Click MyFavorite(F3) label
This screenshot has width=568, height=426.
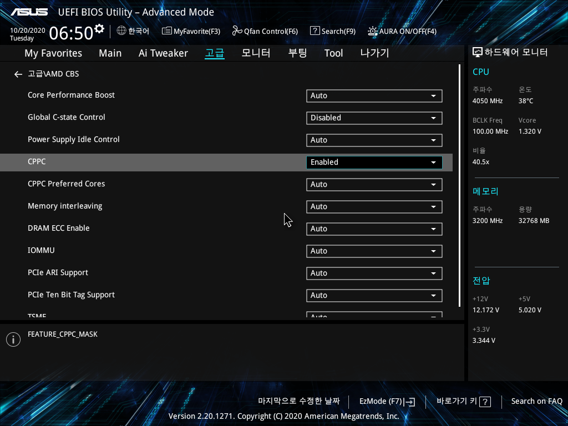[x=197, y=32]
